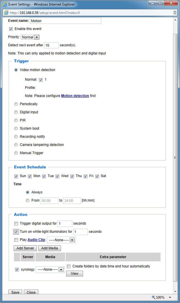Expand the Audio Clip dropdown list
Screen dimensions: 180x303
(72, 240)
